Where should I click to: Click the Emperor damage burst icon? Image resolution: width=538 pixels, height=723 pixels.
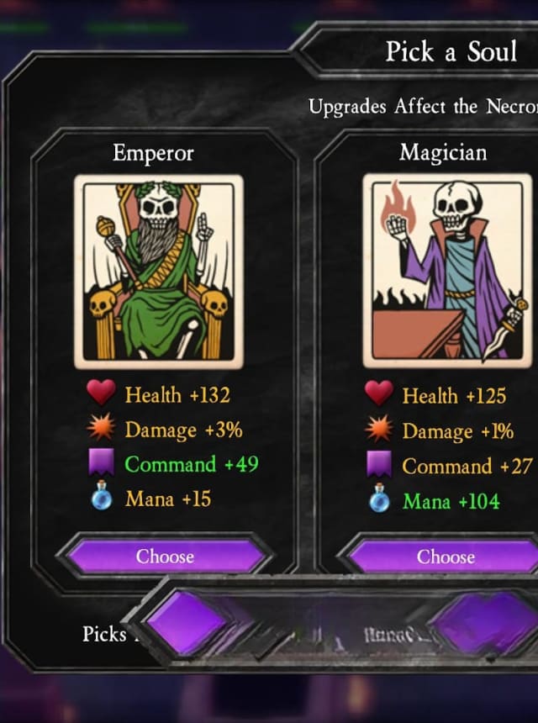[101, 426]
